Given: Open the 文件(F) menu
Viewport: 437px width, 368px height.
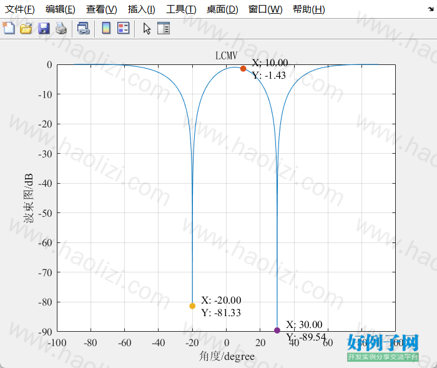Looking at the screenshot, I should point(20,9).
